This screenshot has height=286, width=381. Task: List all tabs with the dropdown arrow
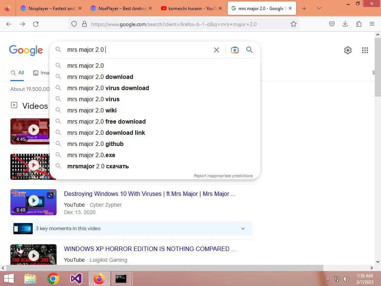point(319,8)
